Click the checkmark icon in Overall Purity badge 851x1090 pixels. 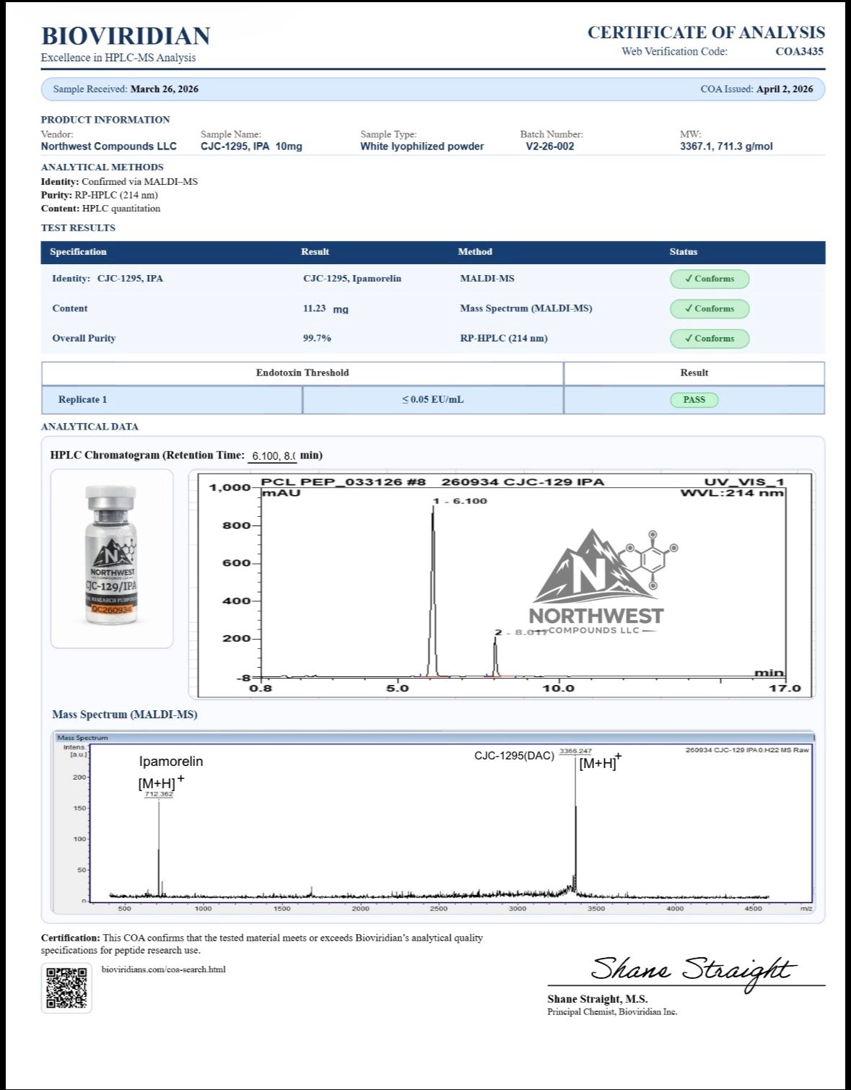tap(690, 339)
